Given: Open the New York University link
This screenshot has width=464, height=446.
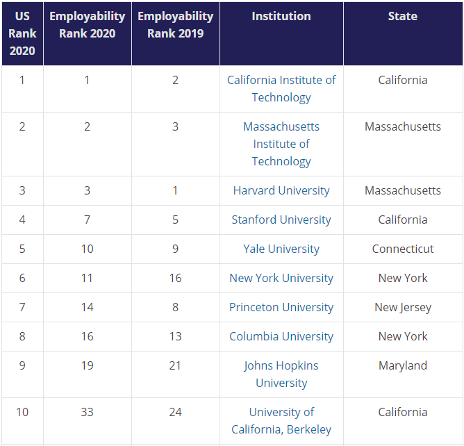Looking at the screenshot, I should [x=281, y=278].
